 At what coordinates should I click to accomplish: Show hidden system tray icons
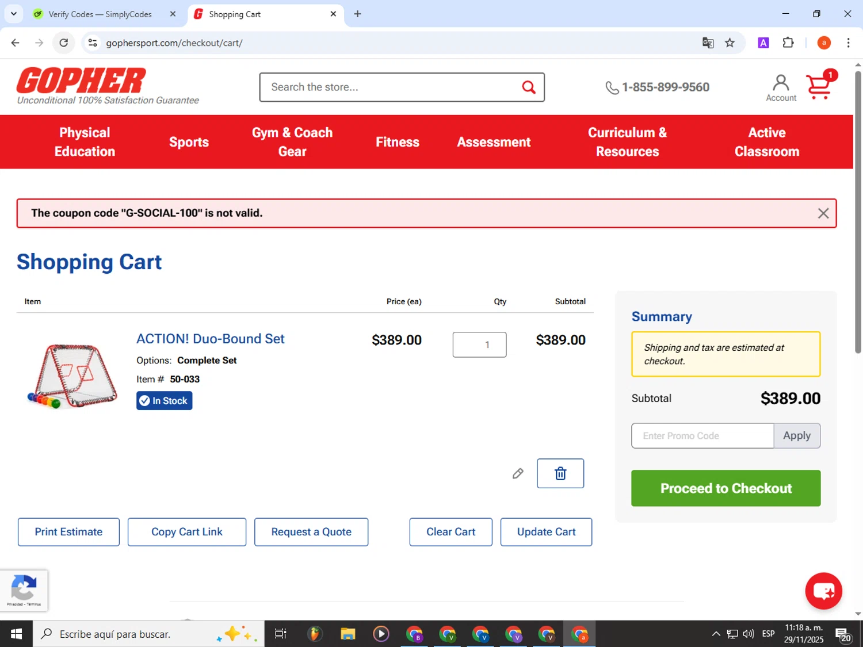(716, 634)
